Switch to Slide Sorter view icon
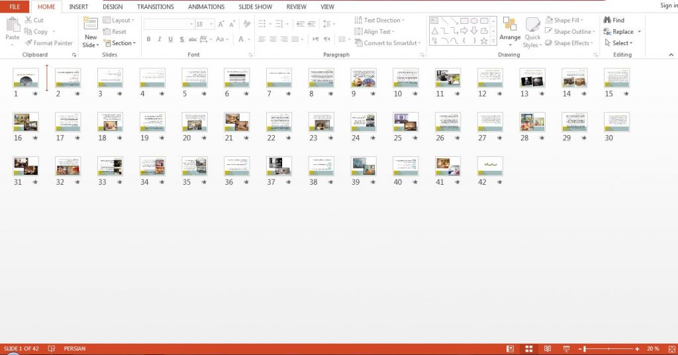This screenshot has width=678, height=355. click(x=528, y=348)
